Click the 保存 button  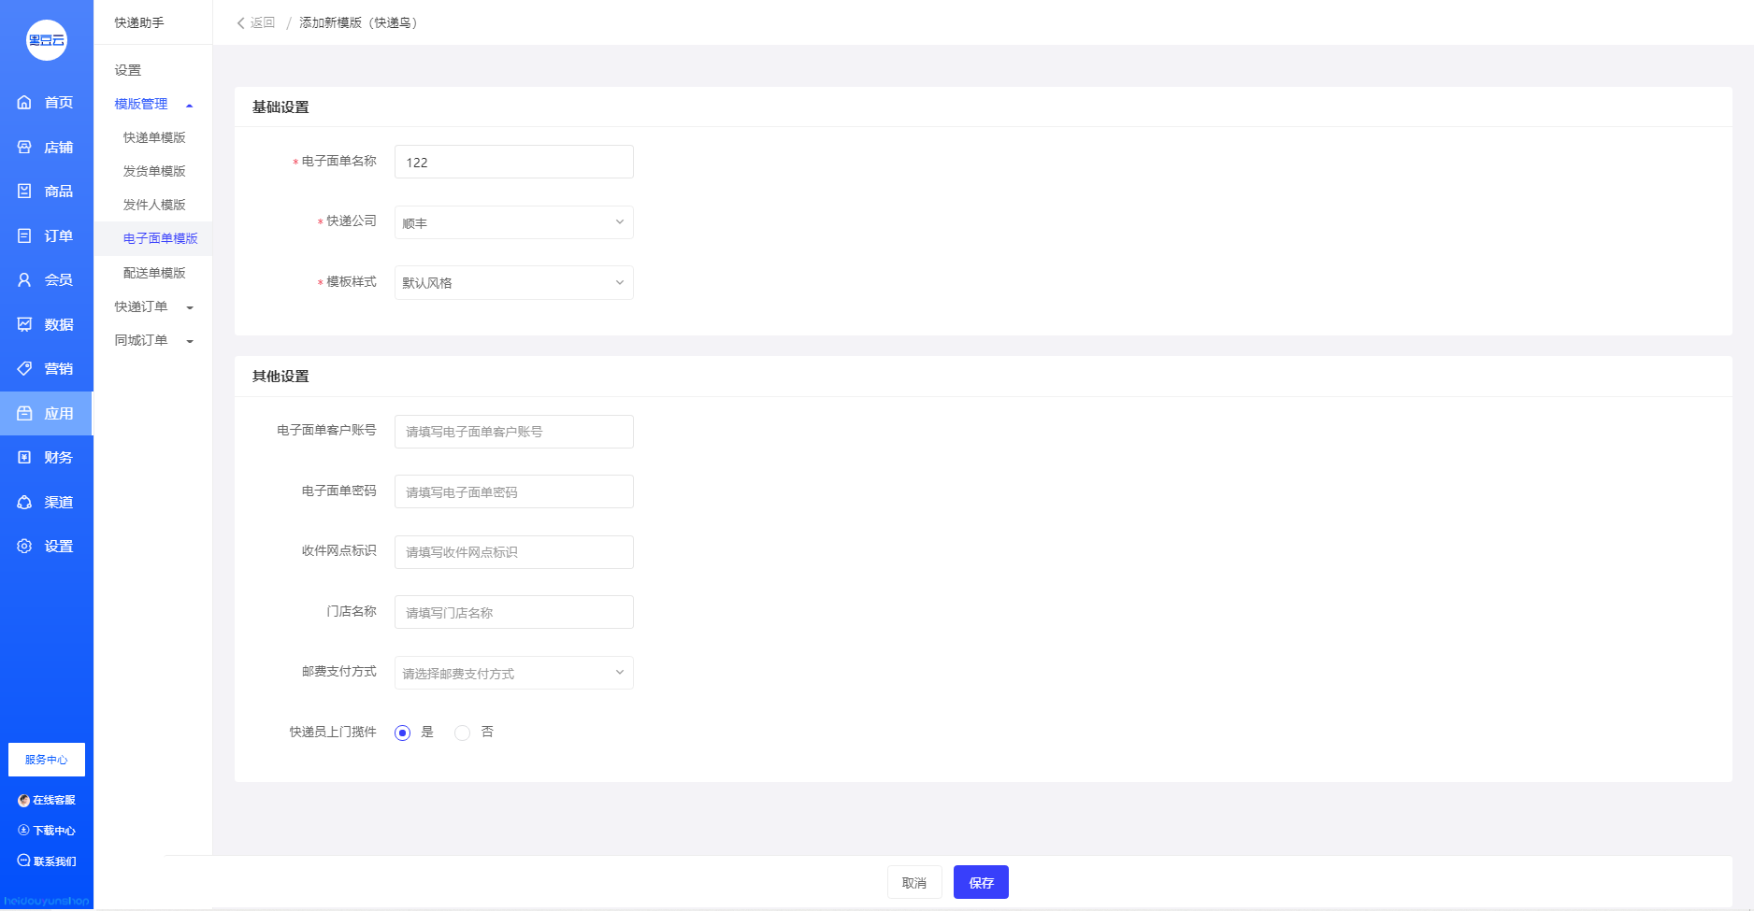coord(981,882)
